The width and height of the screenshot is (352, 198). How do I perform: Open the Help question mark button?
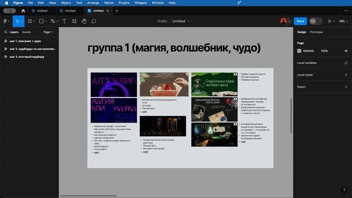(x=344, y=190)
